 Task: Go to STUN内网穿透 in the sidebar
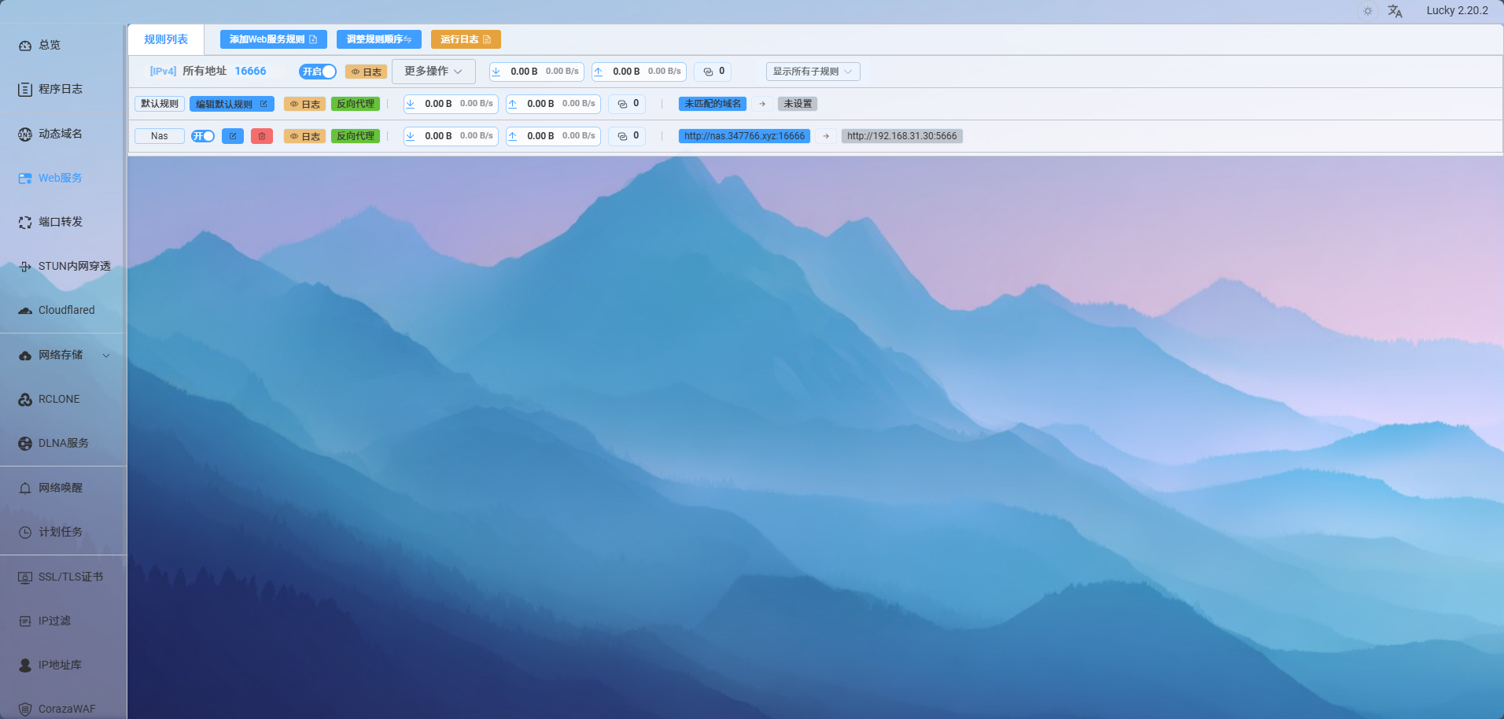point(74,266)
